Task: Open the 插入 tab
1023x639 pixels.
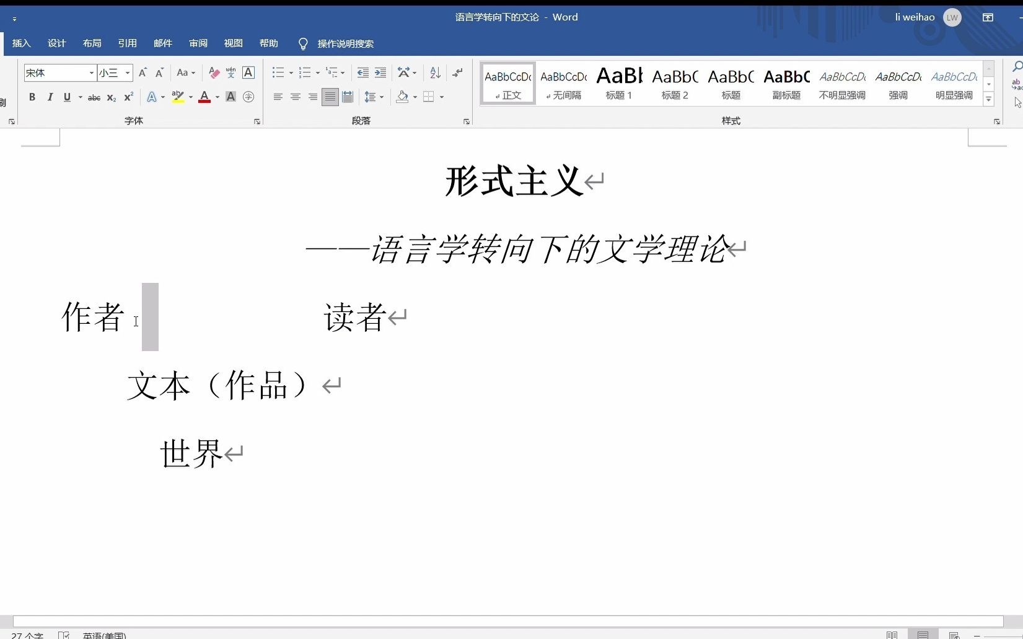Action: (x=21, y=43)
